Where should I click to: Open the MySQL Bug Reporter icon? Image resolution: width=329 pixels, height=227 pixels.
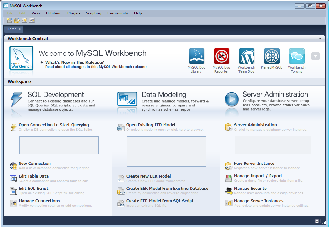pyautogui.click(x=222, y=56)
